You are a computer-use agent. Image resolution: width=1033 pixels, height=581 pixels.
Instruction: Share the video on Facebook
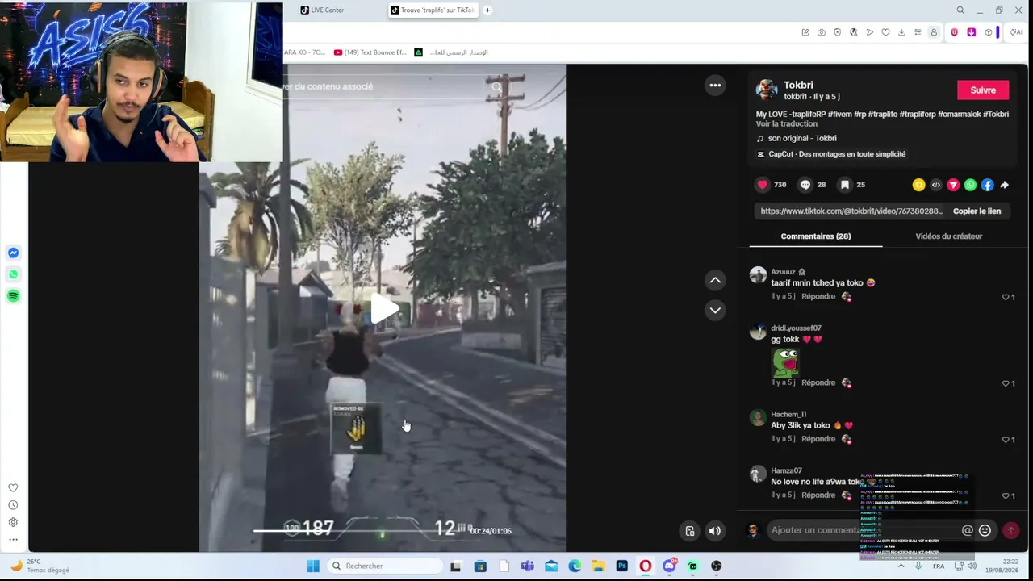point(987,185)
